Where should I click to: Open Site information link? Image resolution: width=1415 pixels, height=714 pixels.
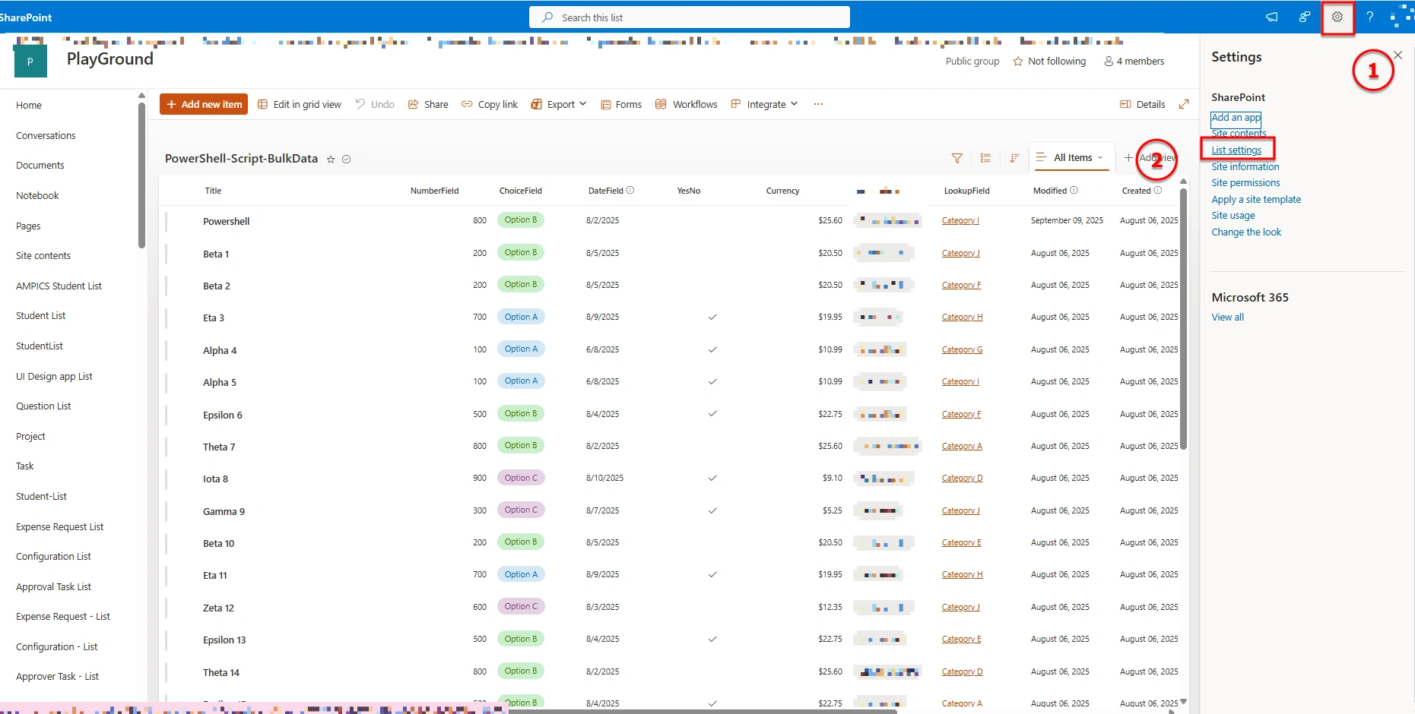click(x=1245, y=167)
